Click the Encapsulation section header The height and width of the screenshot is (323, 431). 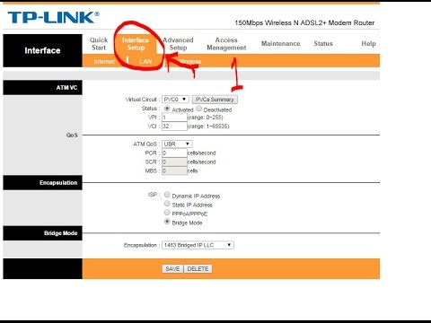42,182
